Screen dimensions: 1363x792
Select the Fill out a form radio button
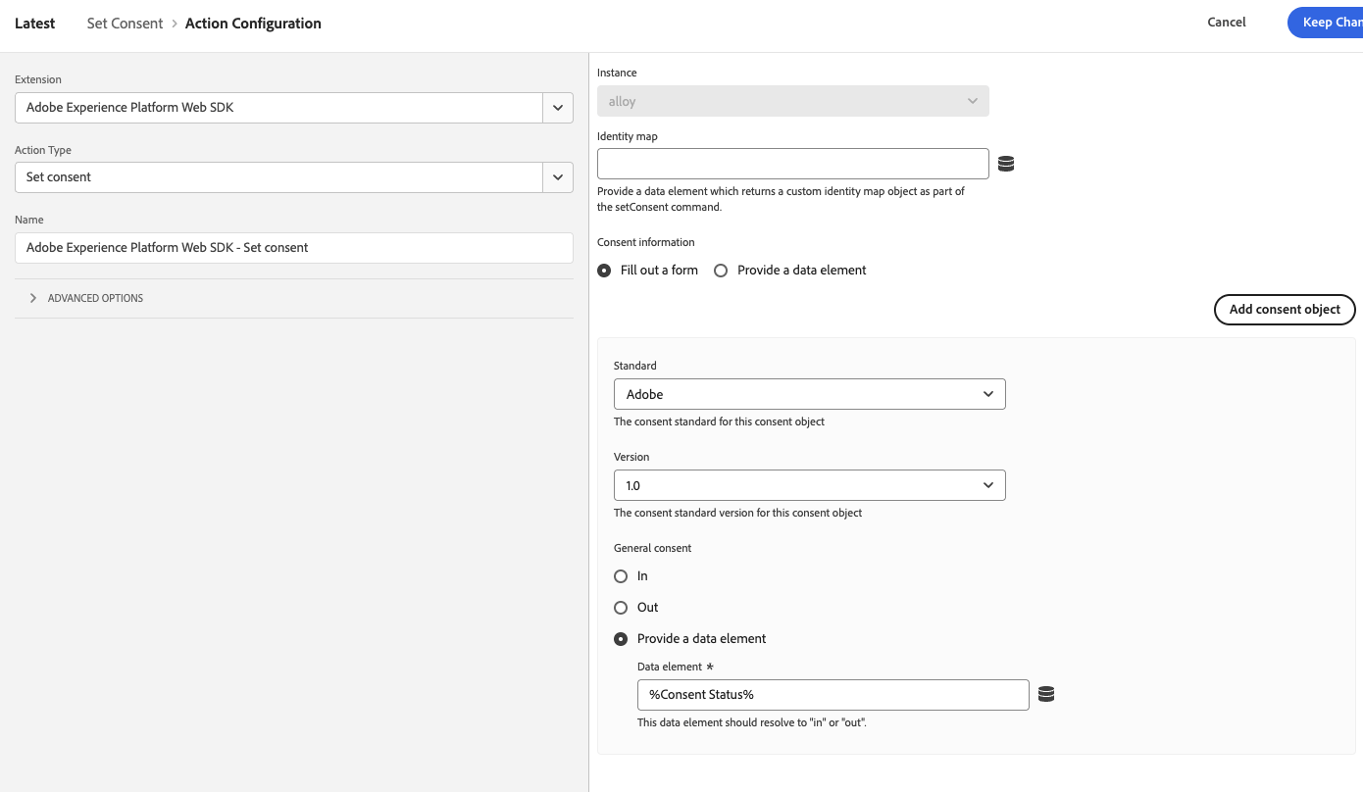[604, 271]
